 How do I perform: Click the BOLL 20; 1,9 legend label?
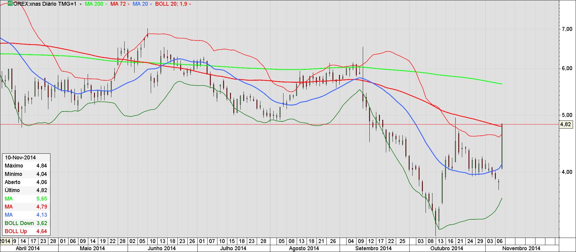tap(171, 4)
